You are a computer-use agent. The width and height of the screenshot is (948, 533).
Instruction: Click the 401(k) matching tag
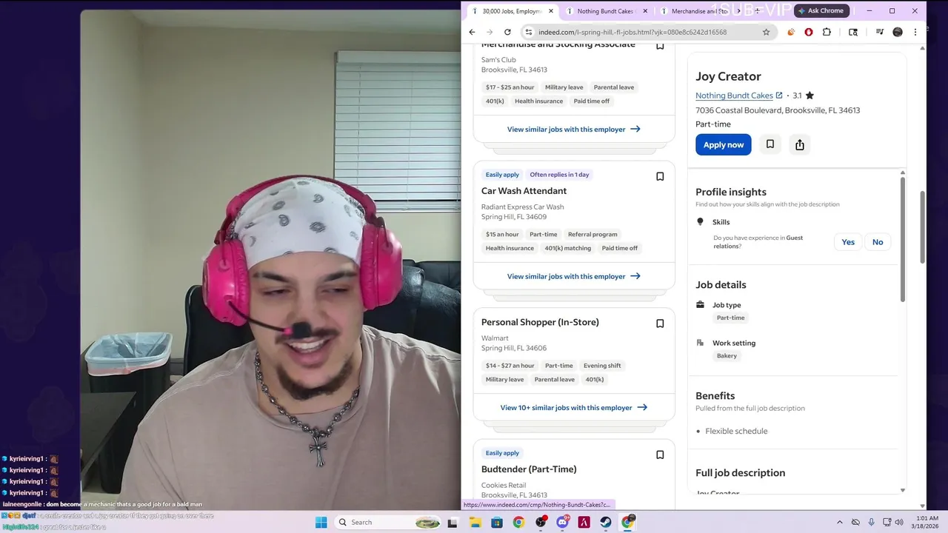568,248
